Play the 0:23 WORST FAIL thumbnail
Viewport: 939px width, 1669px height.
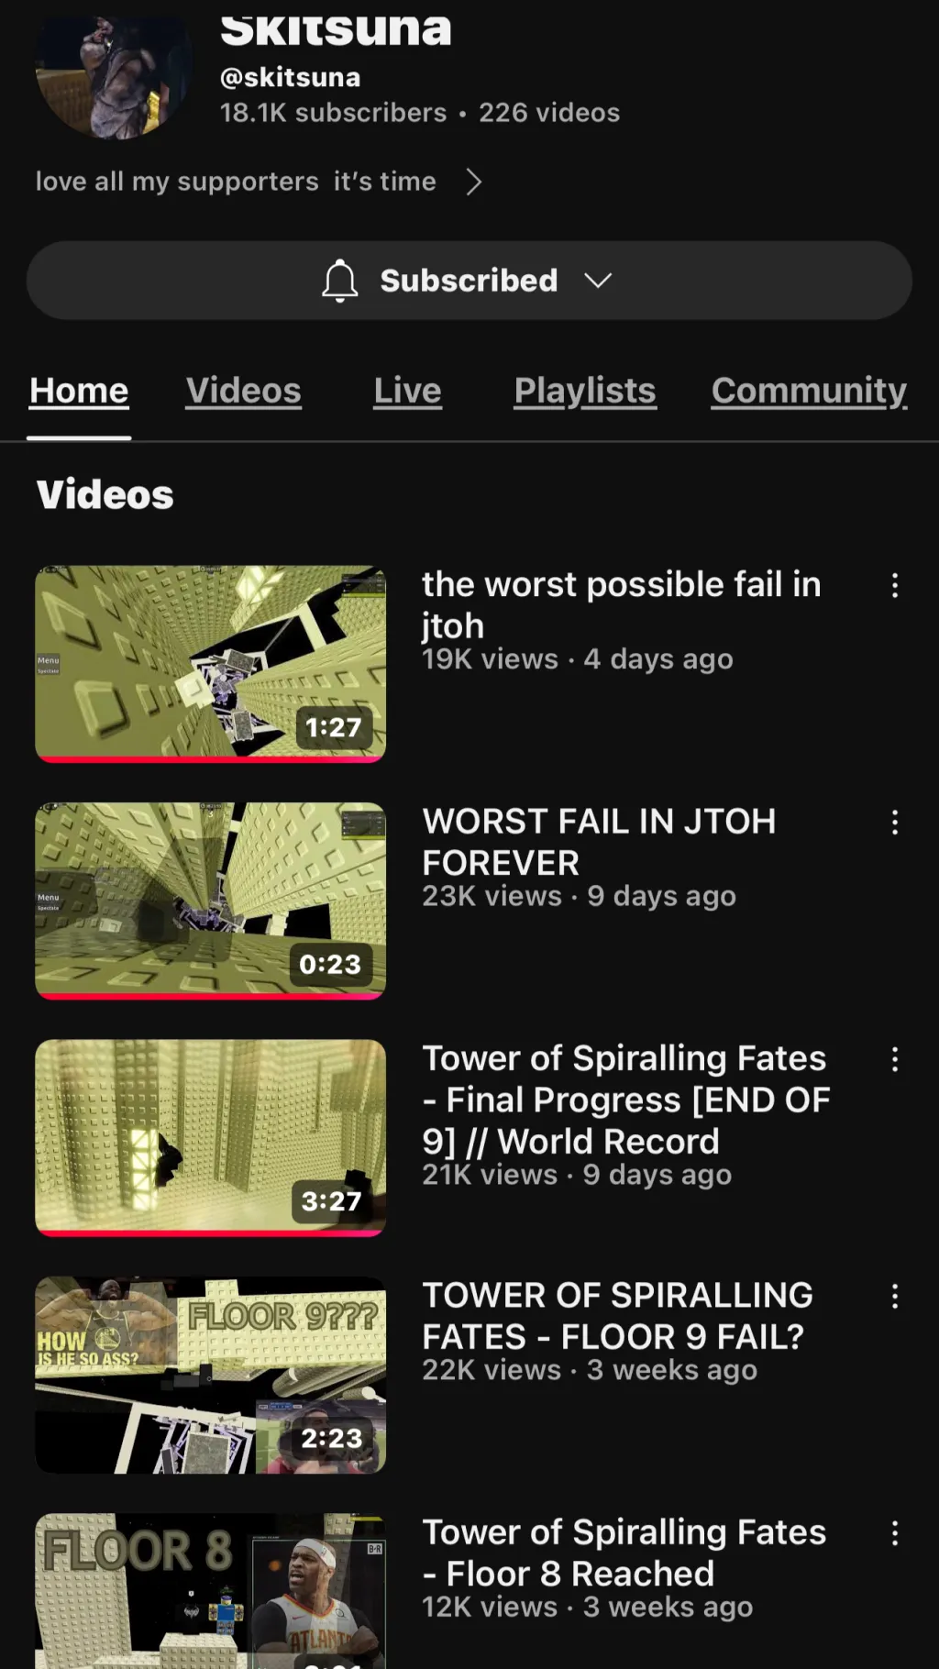pyautogui.click(x=210, y=901)
